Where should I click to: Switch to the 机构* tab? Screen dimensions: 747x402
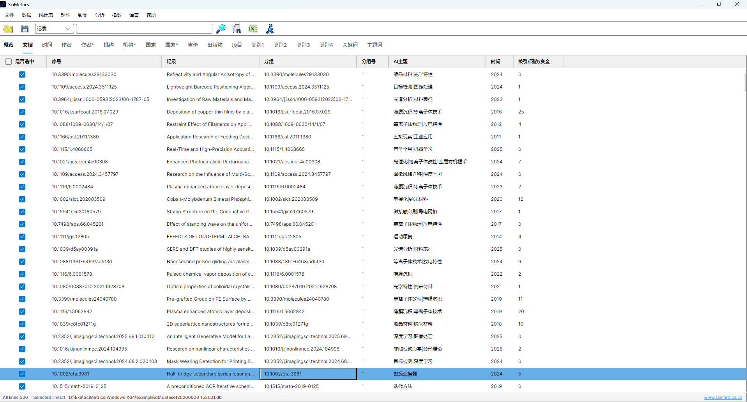[x=129, y=45]
